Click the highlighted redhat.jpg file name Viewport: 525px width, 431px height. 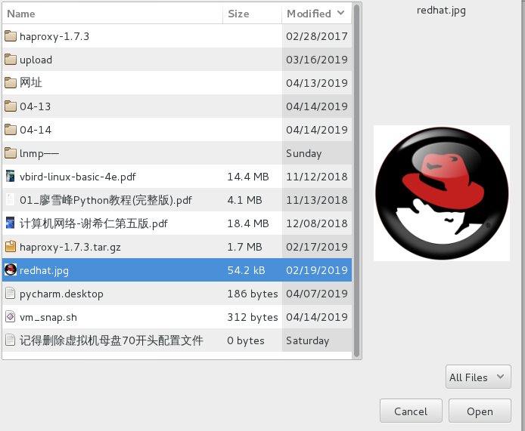tap(44, 270)
